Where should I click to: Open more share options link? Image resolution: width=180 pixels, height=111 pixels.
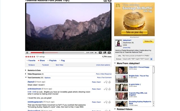point(103,65)
